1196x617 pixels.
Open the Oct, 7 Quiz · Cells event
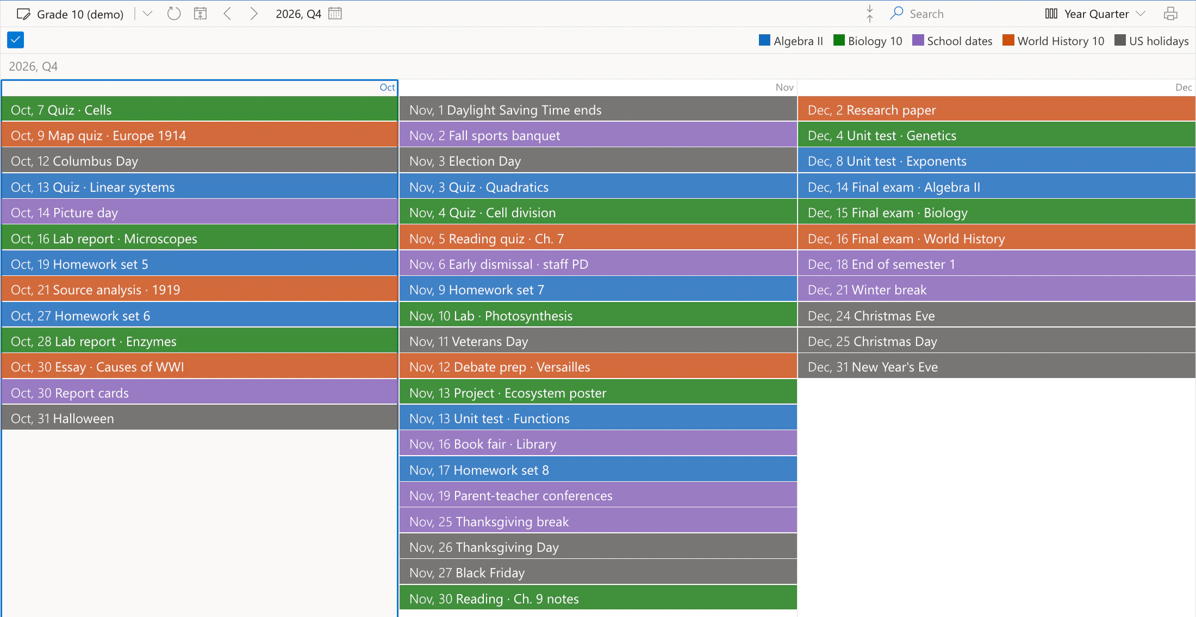pyautogui.click(x=200, y=109)
